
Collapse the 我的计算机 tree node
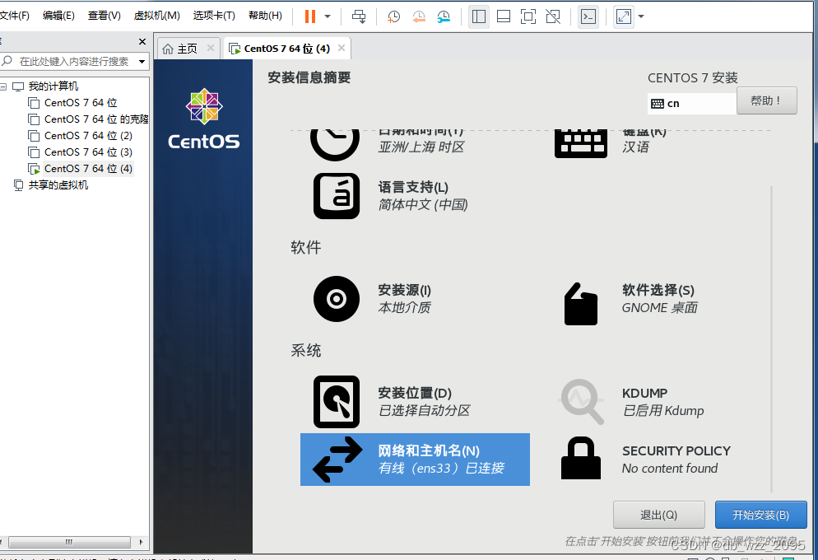(3, 86)
